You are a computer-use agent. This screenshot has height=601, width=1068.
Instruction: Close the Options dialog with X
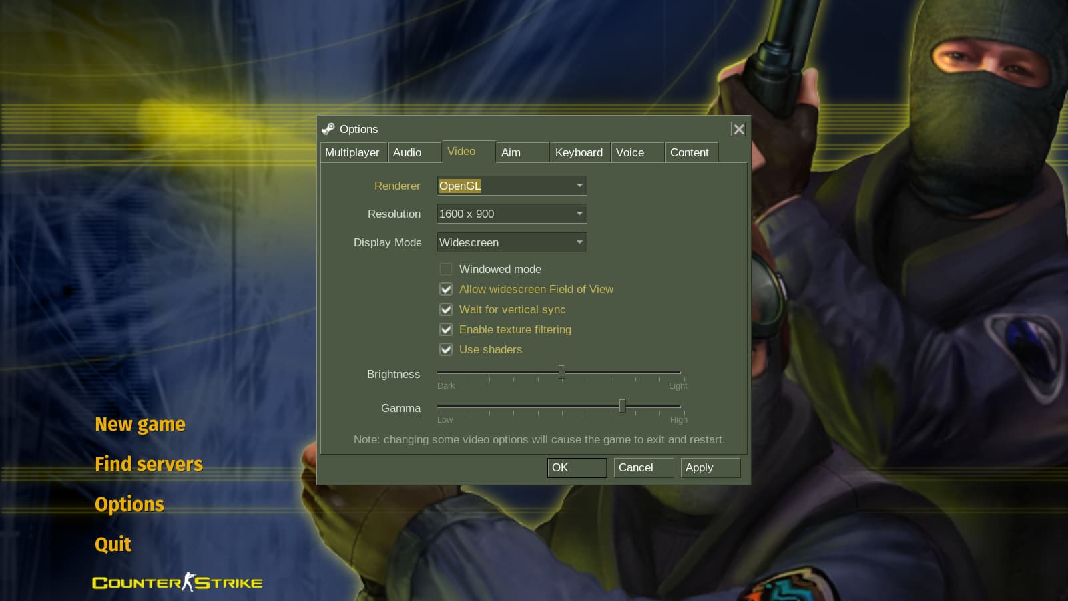[738, 129]
